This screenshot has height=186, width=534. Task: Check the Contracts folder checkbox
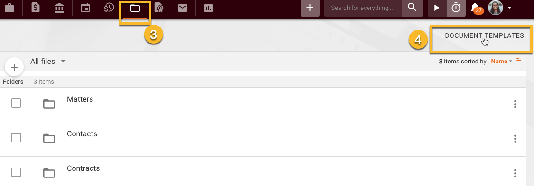pos(16,172)
